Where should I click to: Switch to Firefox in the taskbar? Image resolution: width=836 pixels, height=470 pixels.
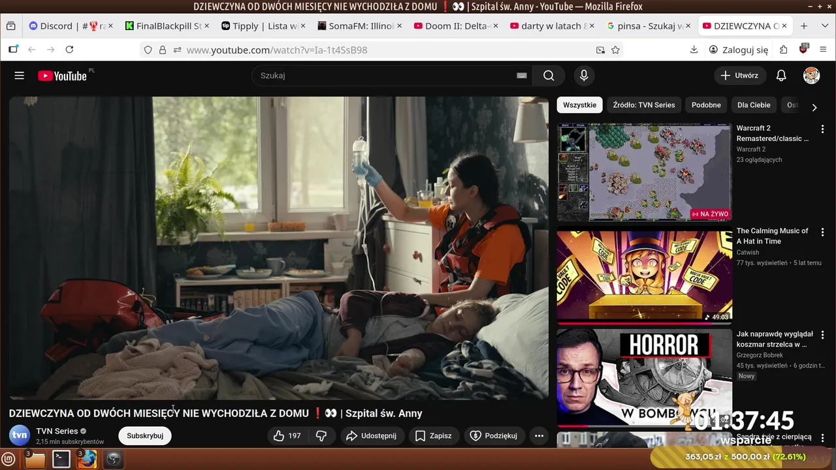coord(87,459)
